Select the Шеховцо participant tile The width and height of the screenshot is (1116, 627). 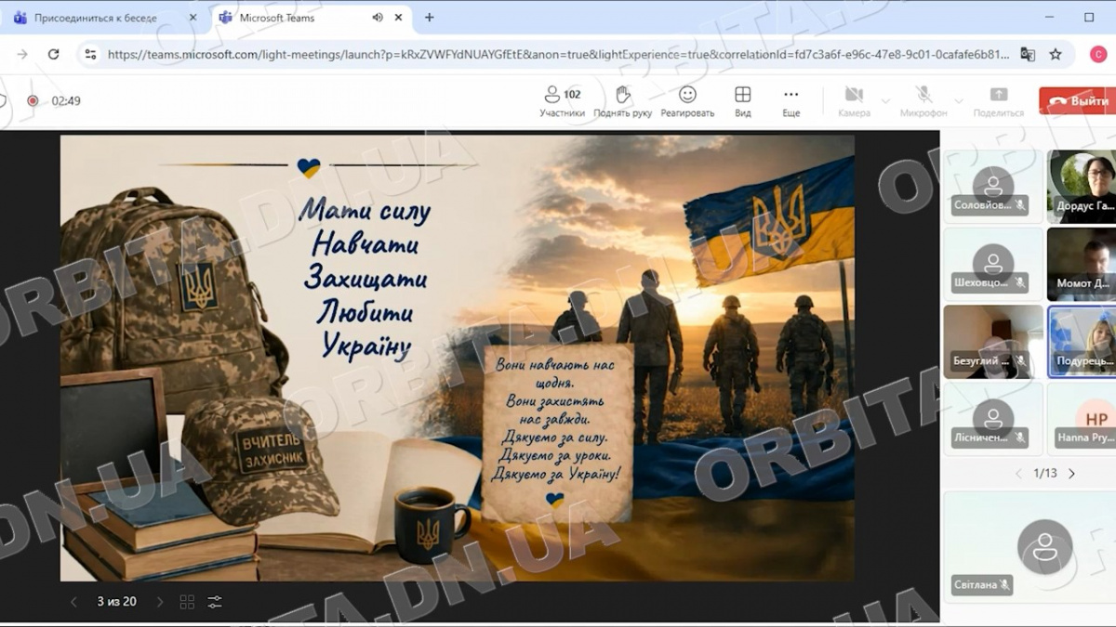(992, 264)
